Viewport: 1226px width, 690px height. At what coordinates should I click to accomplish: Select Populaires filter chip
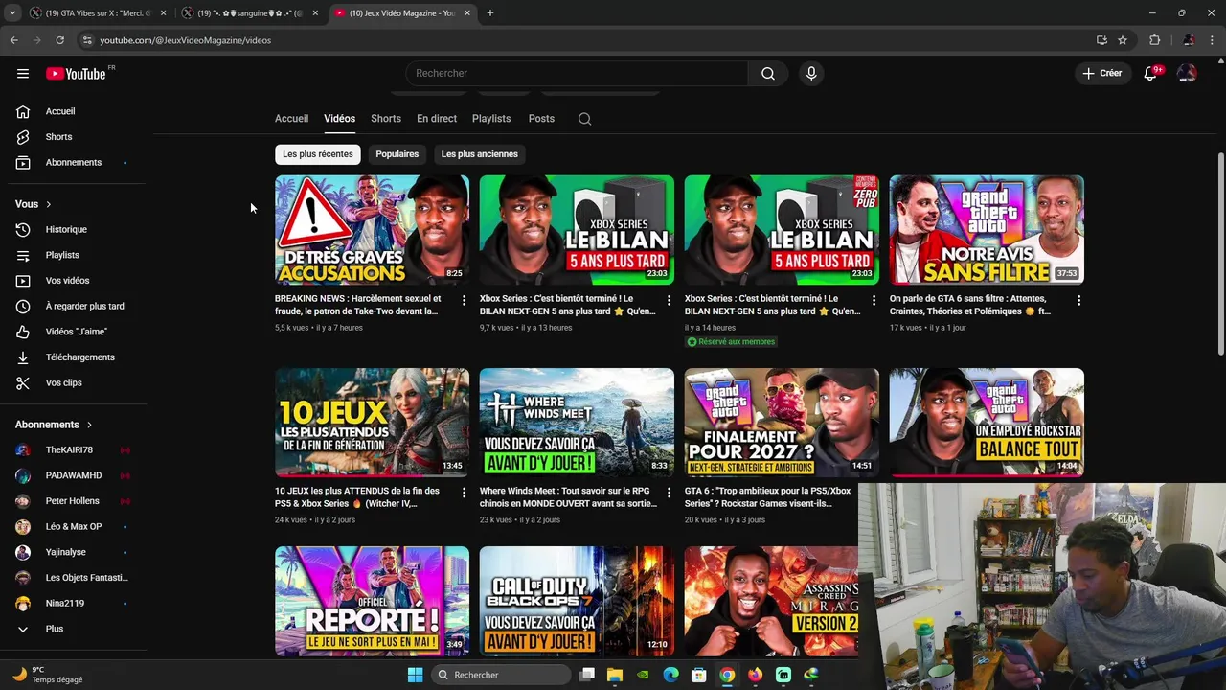(x=397, y=154)
